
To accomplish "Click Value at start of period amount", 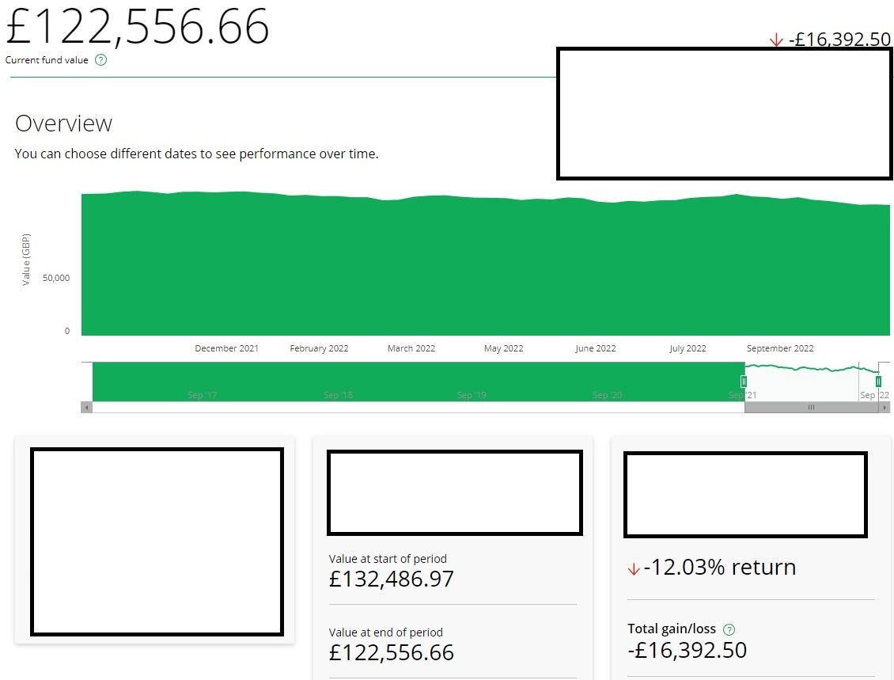I will click(392, 579).
